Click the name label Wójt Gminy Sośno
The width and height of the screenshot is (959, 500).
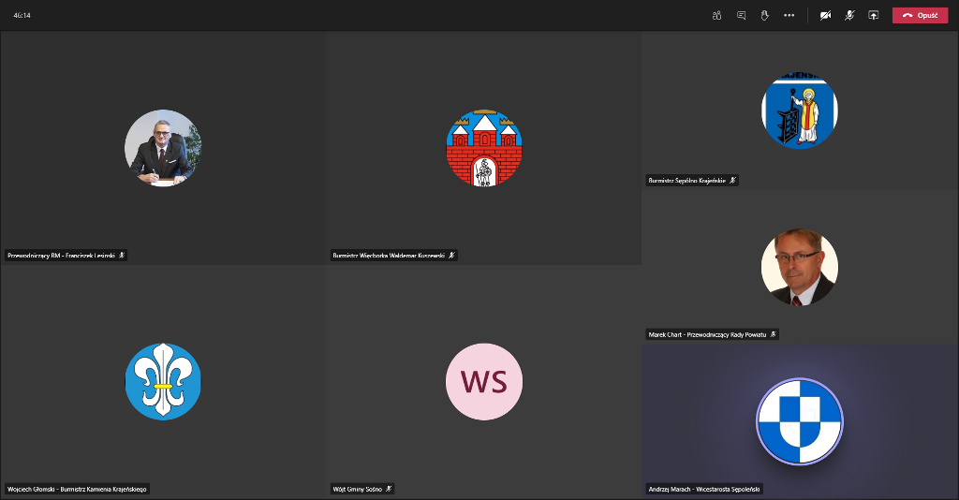tap(357, 489)
